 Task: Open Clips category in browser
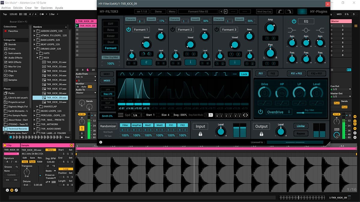pos(11,76)
